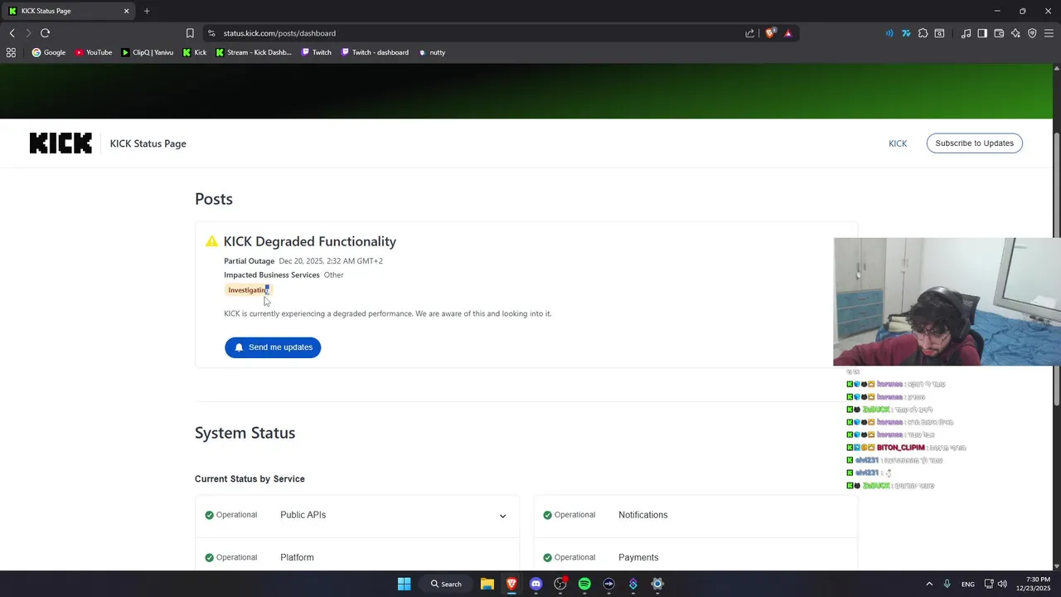Open the YouTube bookmark
This screenshot has width=1061, height=597.
click(94, 52)
